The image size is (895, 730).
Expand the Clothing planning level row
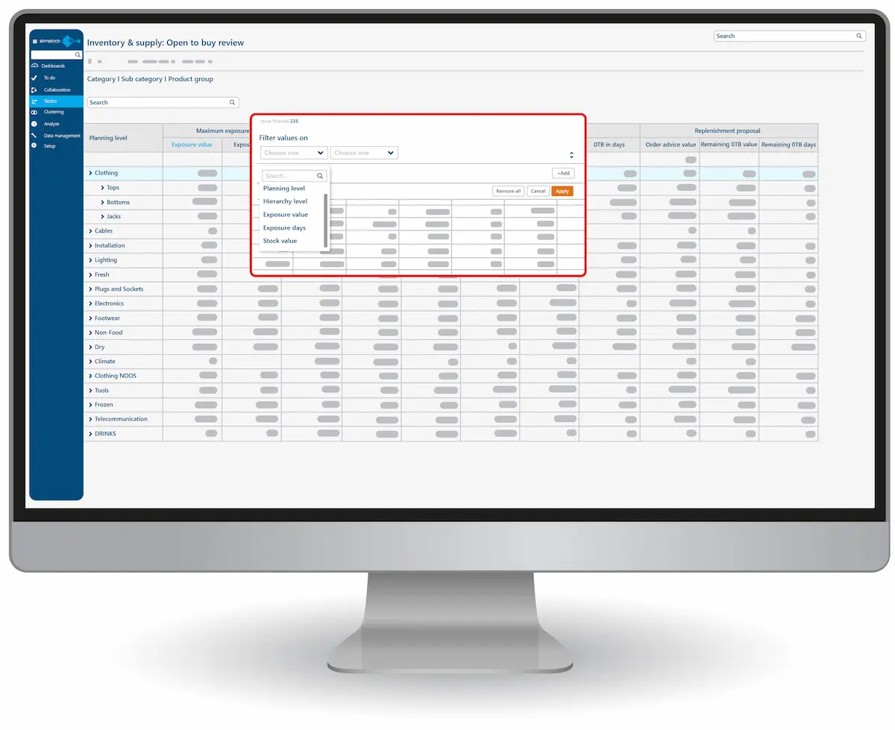(90, 173)
